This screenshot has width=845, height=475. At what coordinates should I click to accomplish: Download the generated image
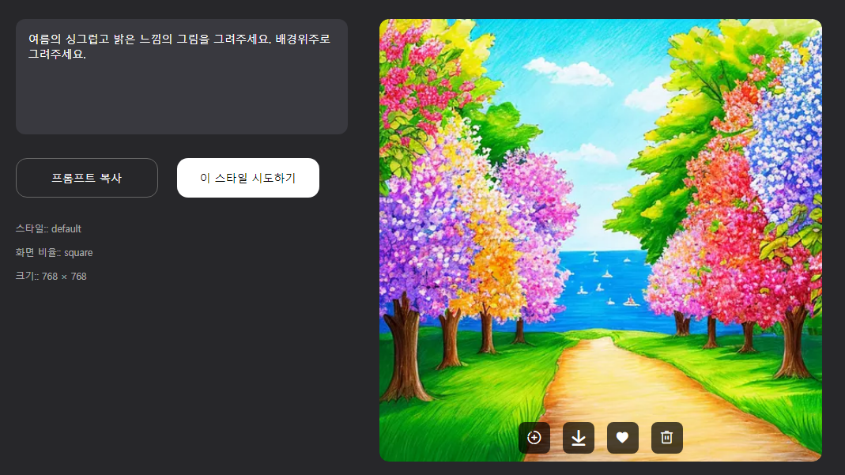(x=579, y=437)
